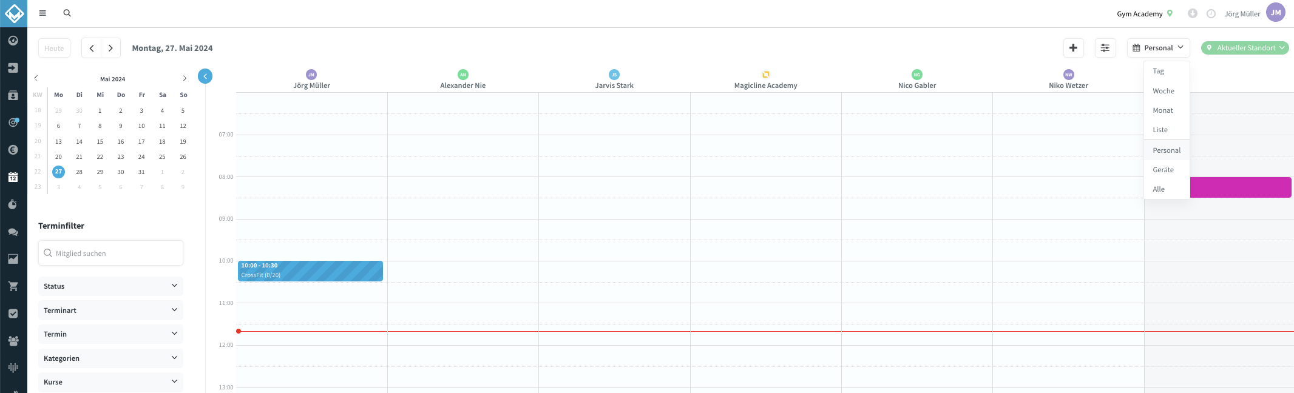Click the clock icon in header
1294x393 pixels.
coord(1211,13)
